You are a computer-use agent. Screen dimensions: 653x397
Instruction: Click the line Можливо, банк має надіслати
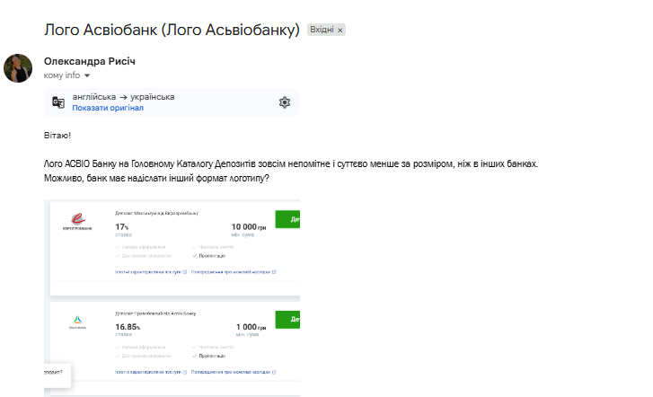pyautogui.click(x=156, y=179)
